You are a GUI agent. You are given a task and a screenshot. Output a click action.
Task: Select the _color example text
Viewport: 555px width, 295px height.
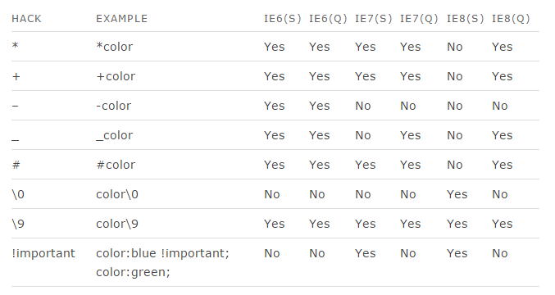[x=114, y=135]
